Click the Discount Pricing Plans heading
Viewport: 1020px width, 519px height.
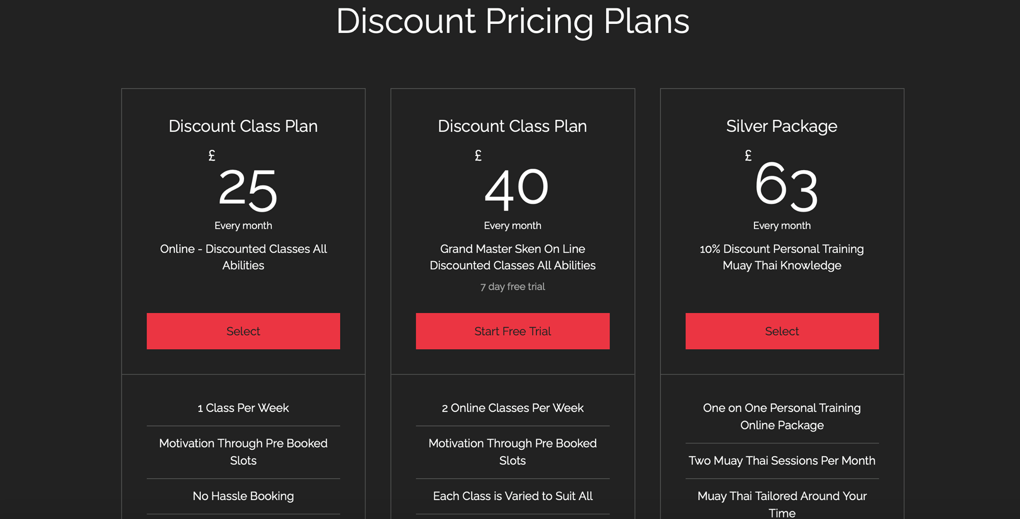point(512,21)
